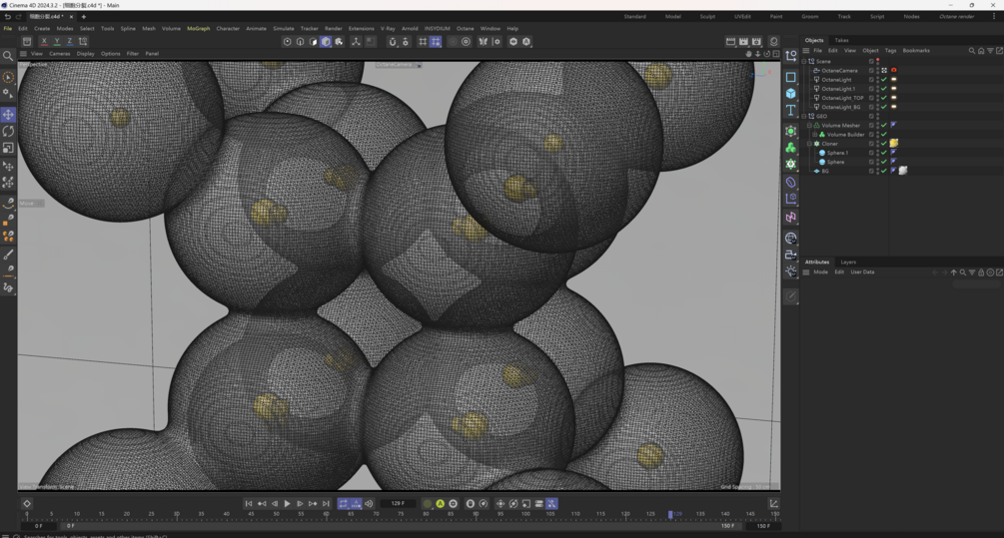
Task: Collapse the Cloner hierarchy
Action: click(809, 144)
